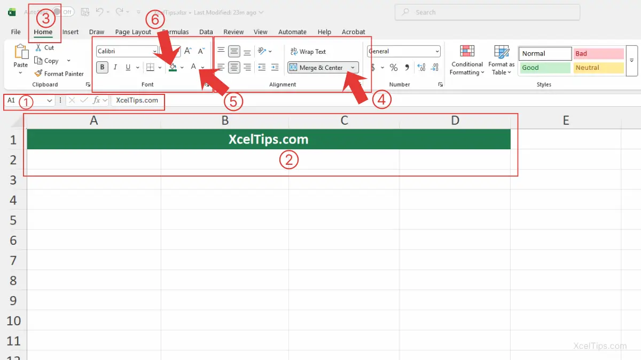Open the Acrobat ribbon tab

click(x=353, y=31)
